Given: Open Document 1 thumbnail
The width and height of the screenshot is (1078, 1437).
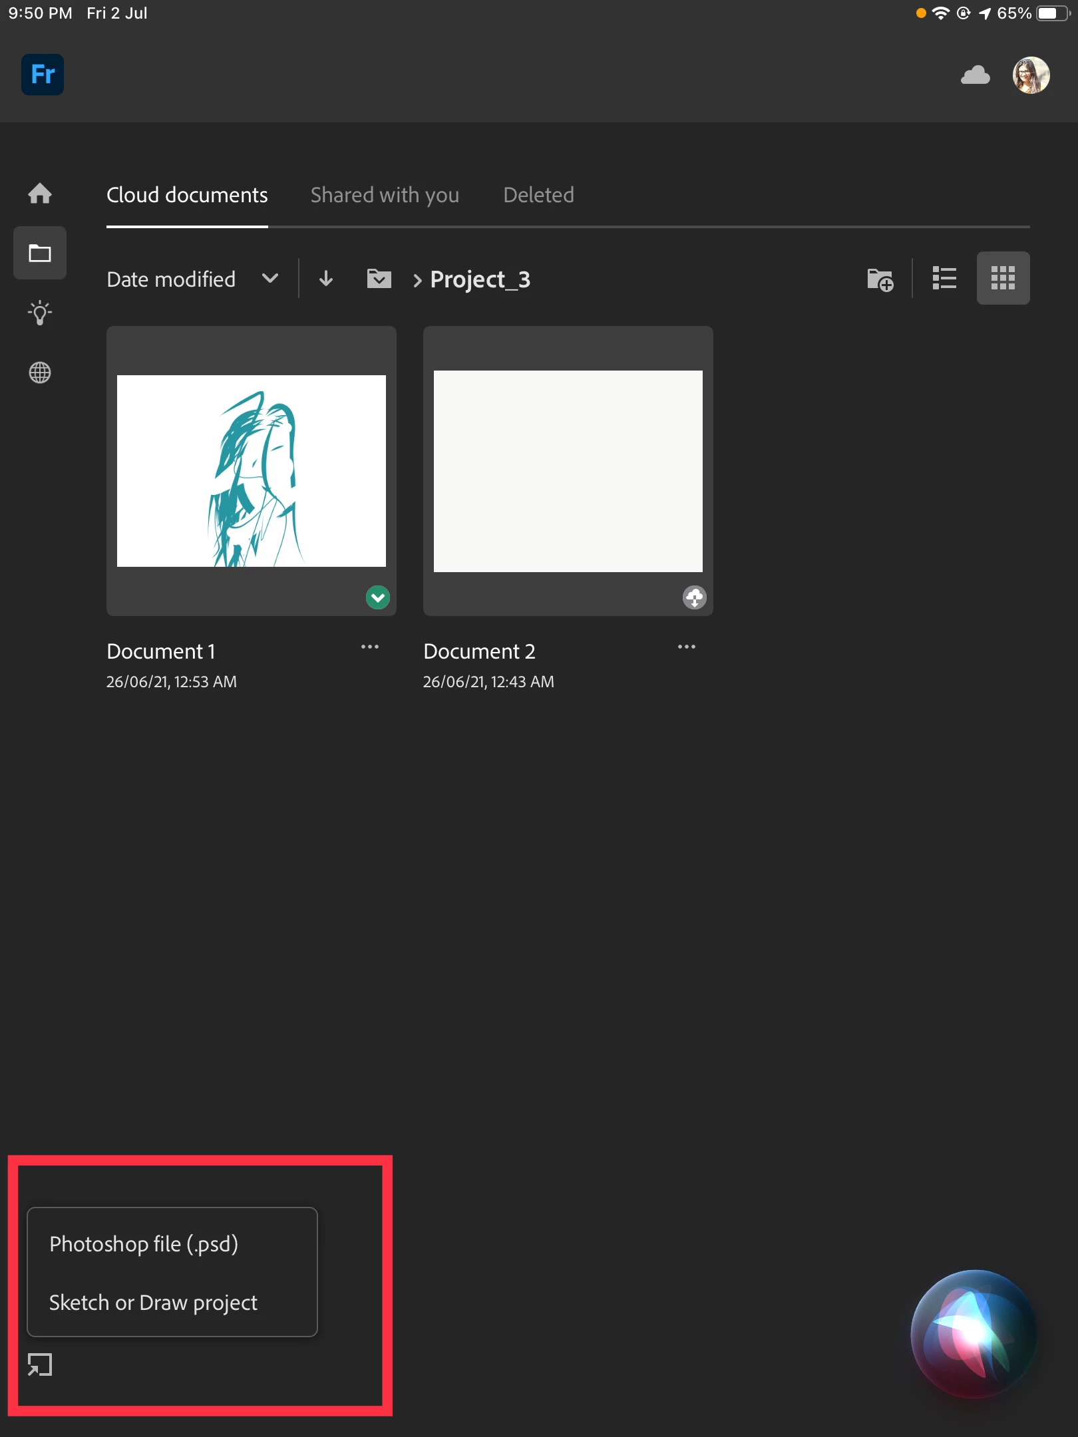Looking at the screenshot, I should pyautogui.click(x=252, y=471).
